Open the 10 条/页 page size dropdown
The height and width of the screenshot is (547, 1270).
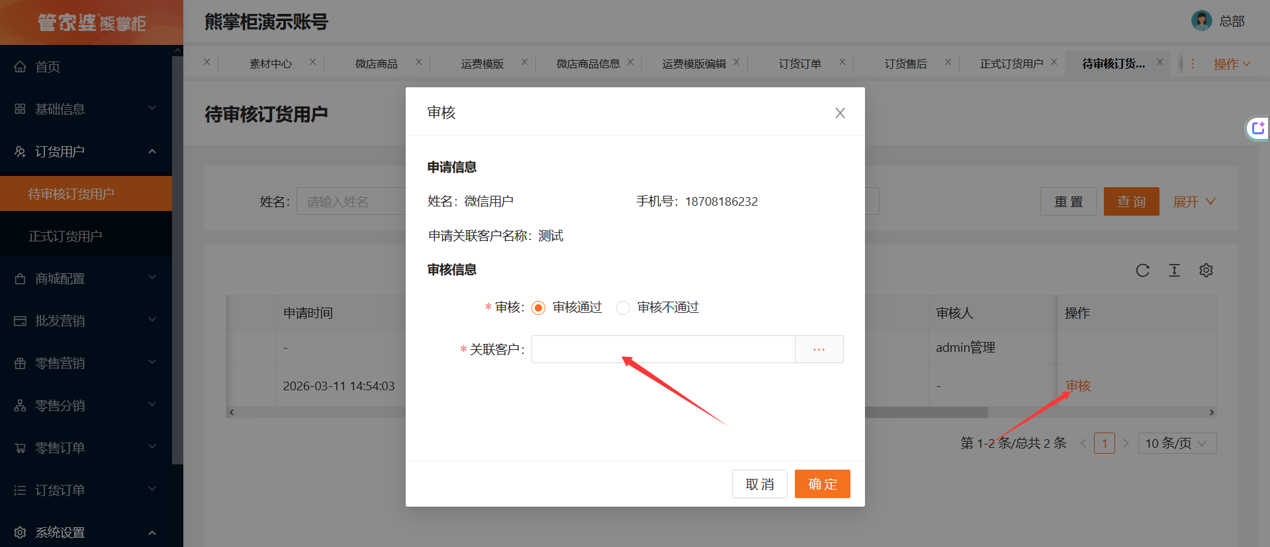pos(1177,443)
